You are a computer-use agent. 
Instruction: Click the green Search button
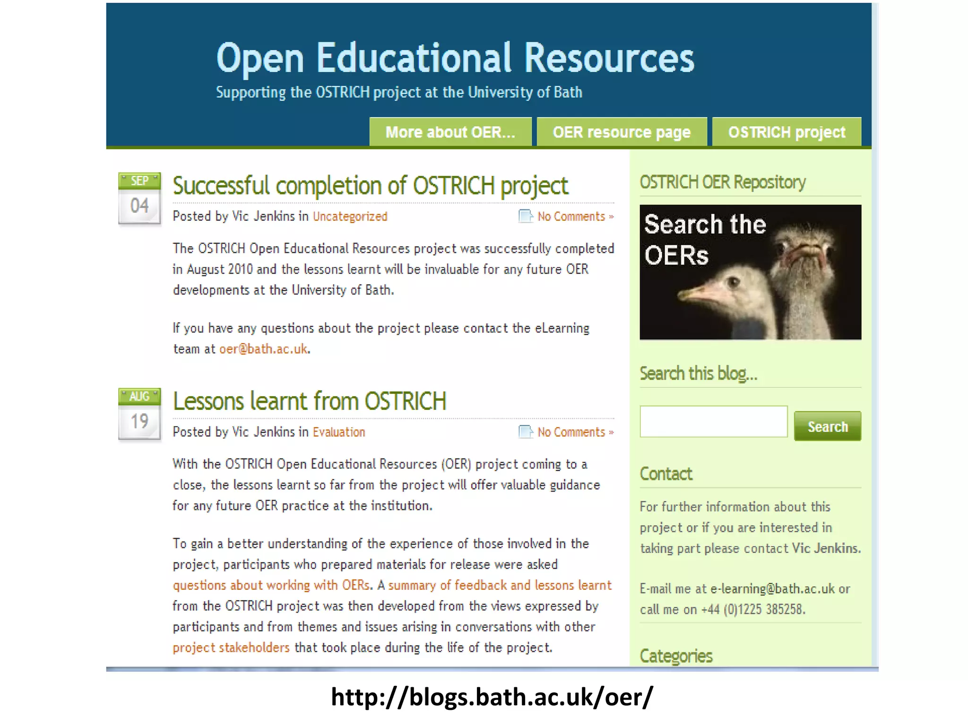coord(828,426)
